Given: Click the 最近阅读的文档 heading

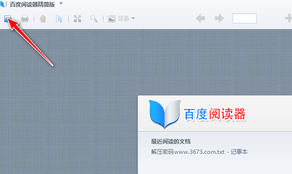Looking at the screenshot, I should (x=171, y=142).
